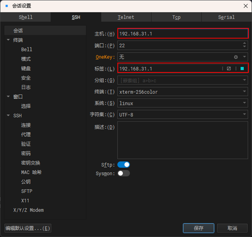The image size is (252, 237).
Task: Disable the Sftp toggle
Action: point(124,165)
